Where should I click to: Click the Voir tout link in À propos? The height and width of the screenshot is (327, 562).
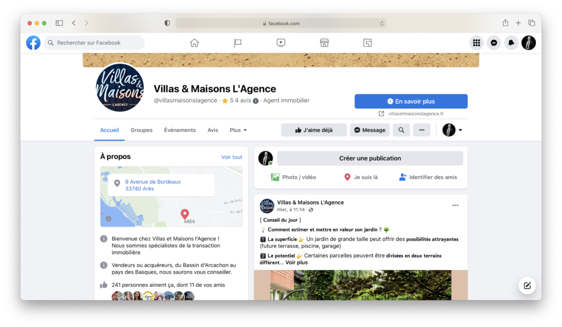pos(232,157)
